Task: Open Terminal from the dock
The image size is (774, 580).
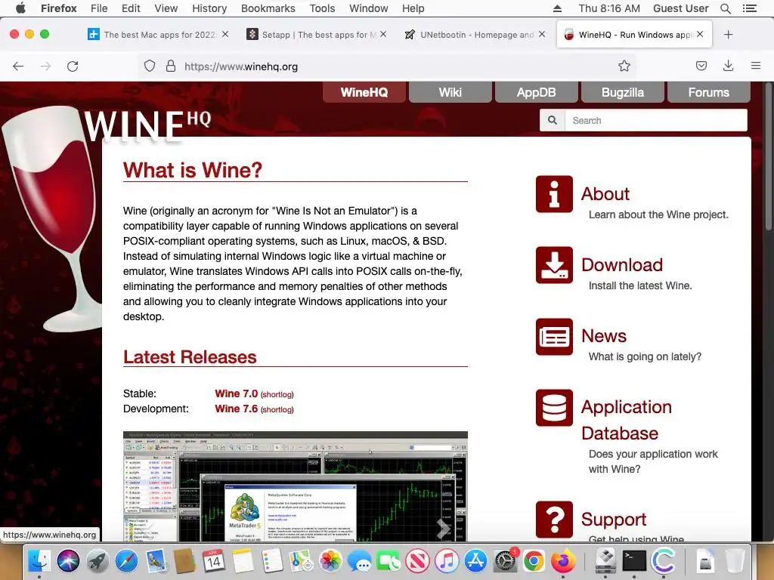Action: coord(634,561)
